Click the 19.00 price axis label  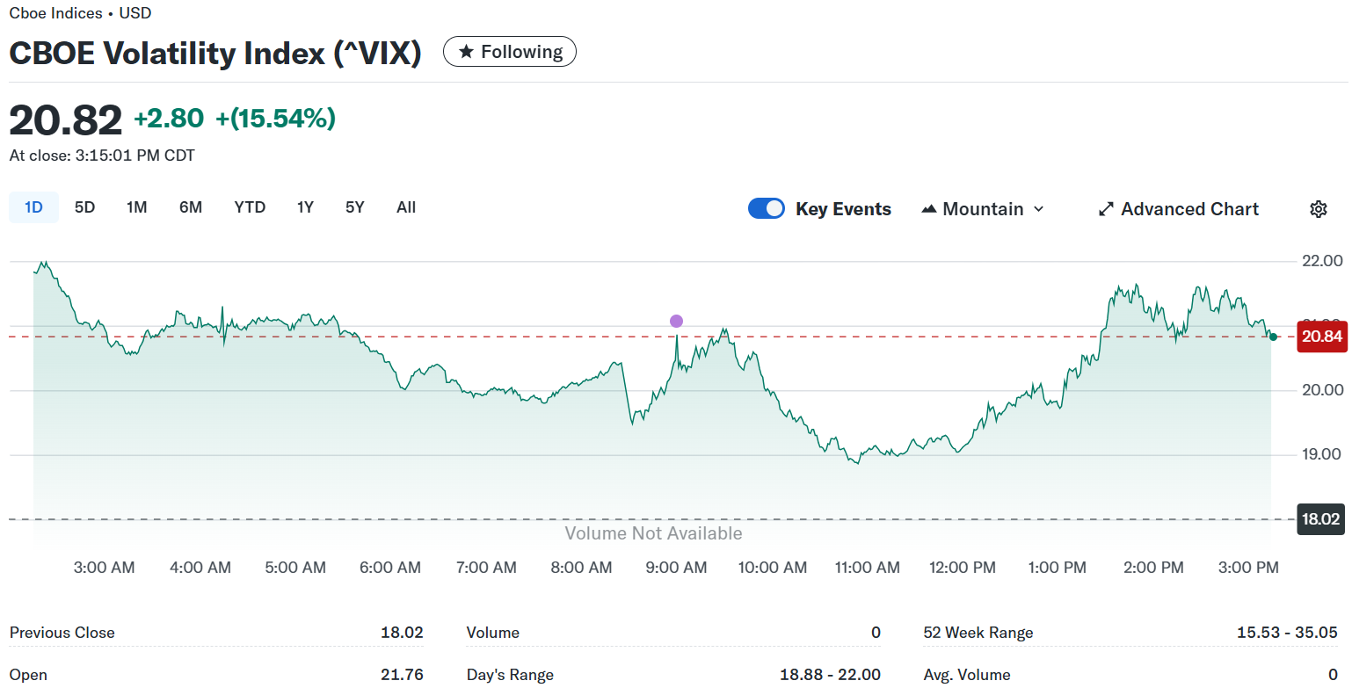[x=1322, y=454]
